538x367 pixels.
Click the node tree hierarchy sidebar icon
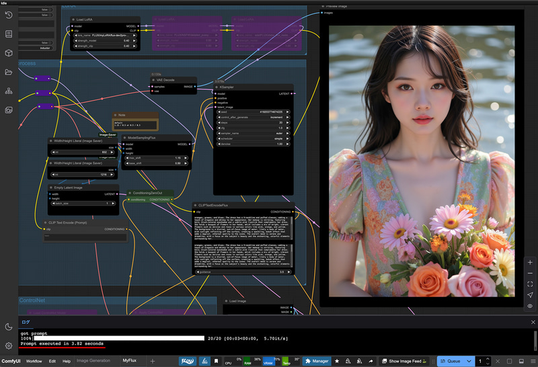(9, 91)
